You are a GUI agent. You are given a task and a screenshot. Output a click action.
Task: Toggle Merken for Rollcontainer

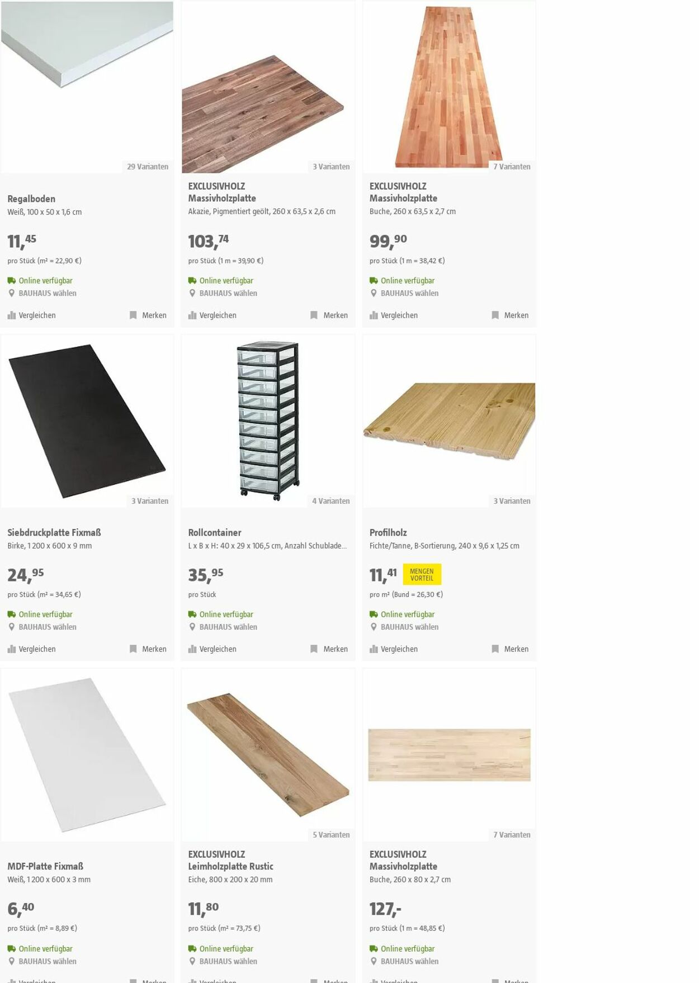(329, 649)
